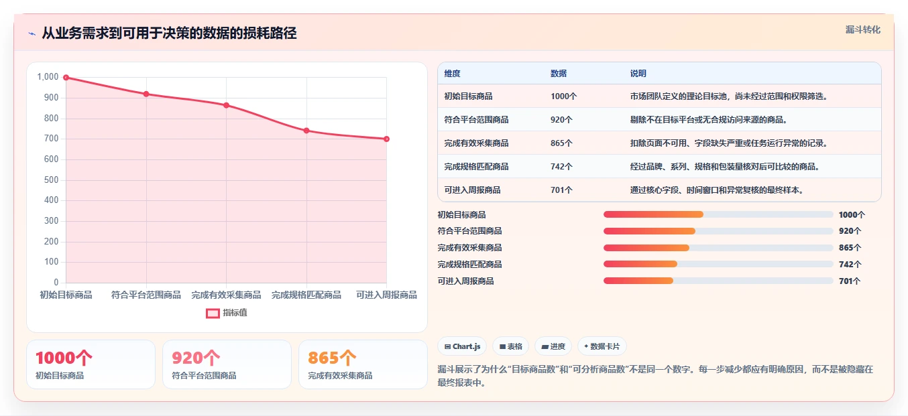
Task: Click the chart data point for 完成有效采集商品
Action: (227, 105)
